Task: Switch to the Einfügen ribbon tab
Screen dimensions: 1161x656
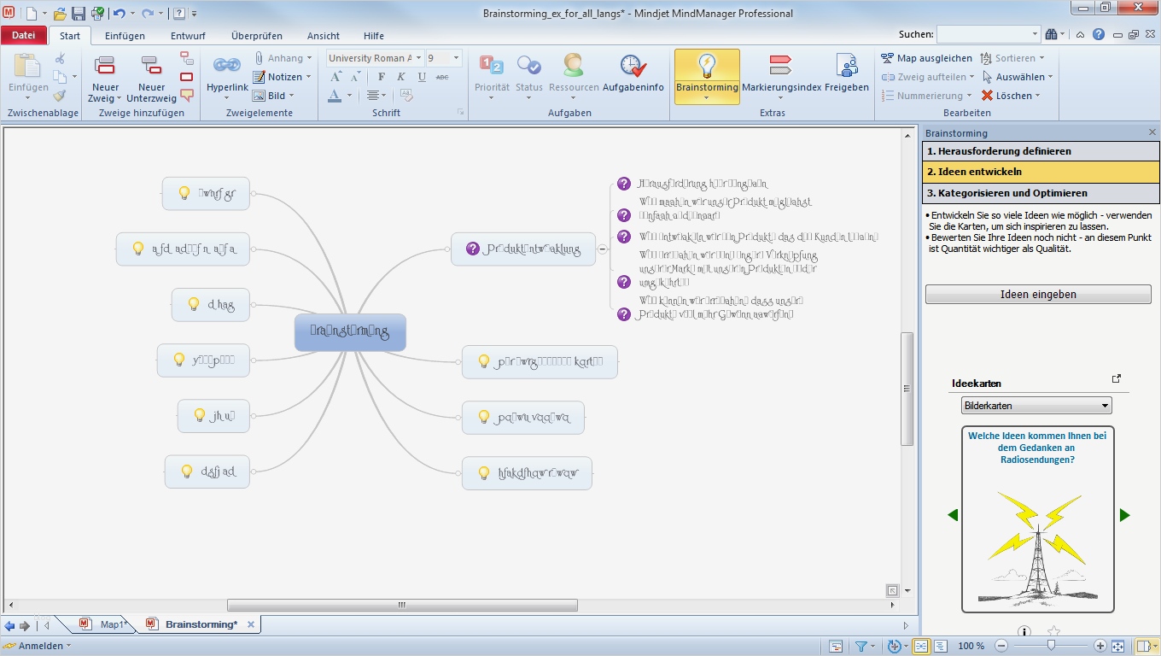Action: [125, 36]
